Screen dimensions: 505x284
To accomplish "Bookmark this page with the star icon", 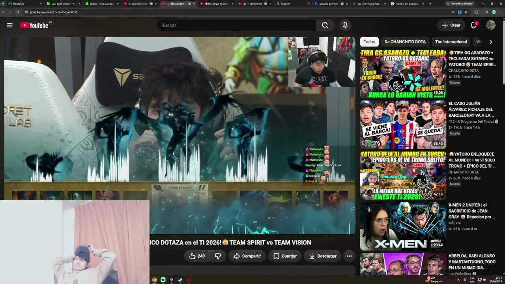I will coord(466,12).
